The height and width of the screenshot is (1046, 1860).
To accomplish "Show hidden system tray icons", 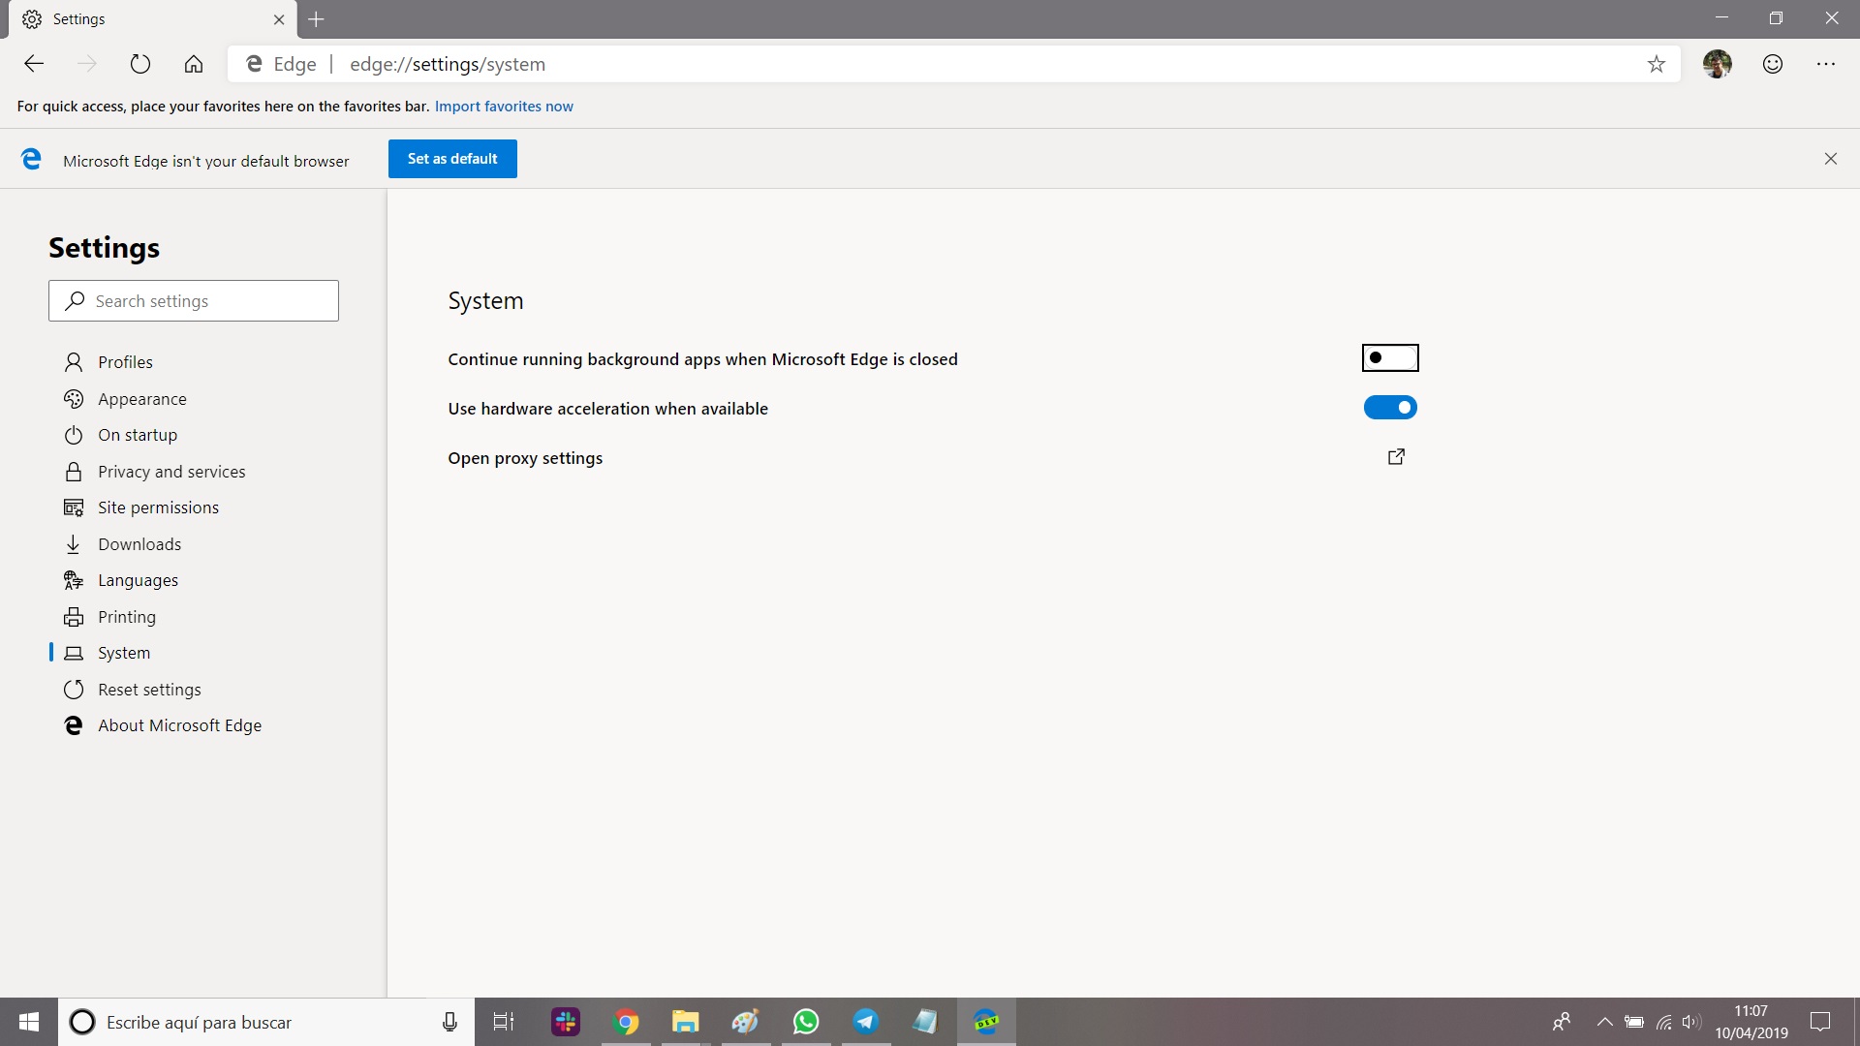I will click(1604, 1022).
